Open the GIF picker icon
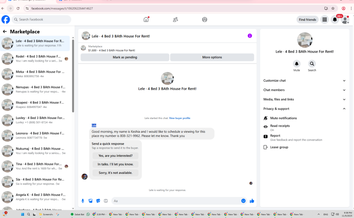354x218 pixels. [x=106, y=201]
